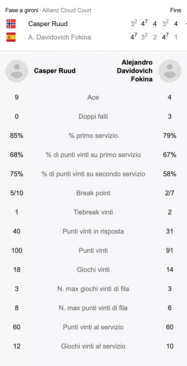
Task: Open Casper Ruud's avatar placeholder
Action: pyautogui.click(x=17, y=71)
